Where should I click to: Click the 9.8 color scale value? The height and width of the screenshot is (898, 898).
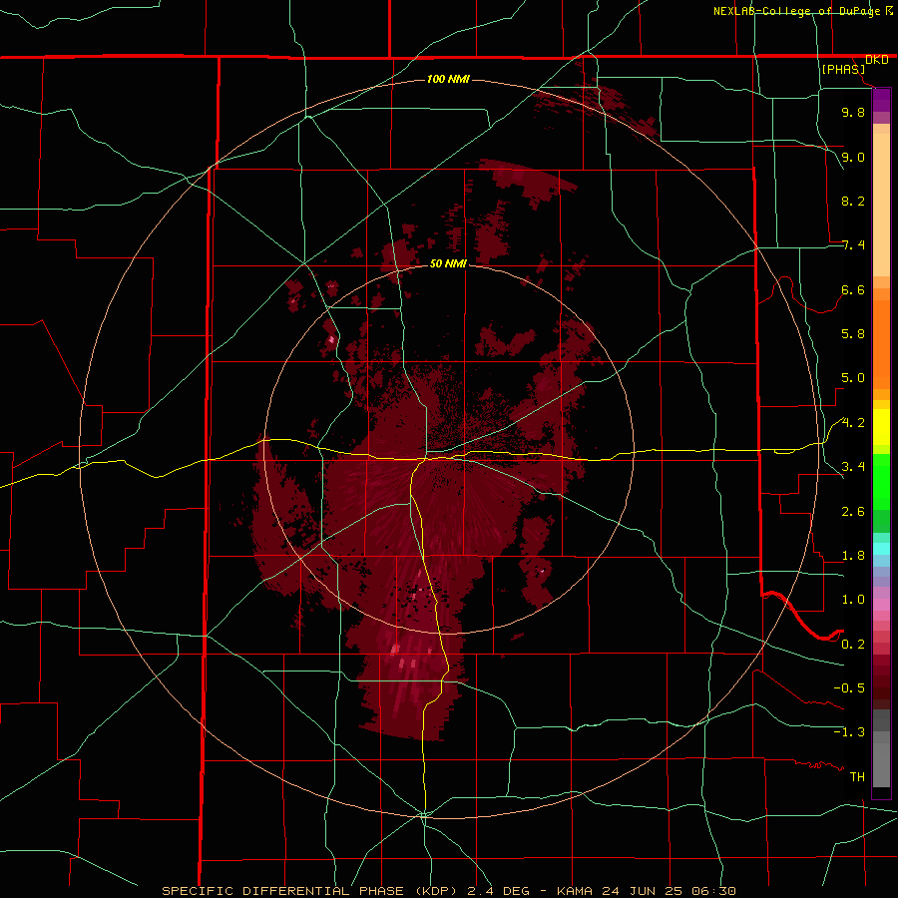point(853,112)
